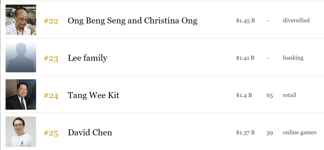Click the "online games" industry label

click(299, 132)
